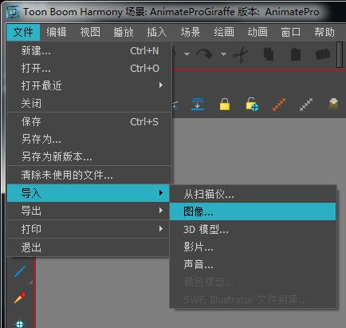Select the red-tipped dropper tool icon
Image resolution: width=346 pixels, height=328 pixels.
pos(20,298)
